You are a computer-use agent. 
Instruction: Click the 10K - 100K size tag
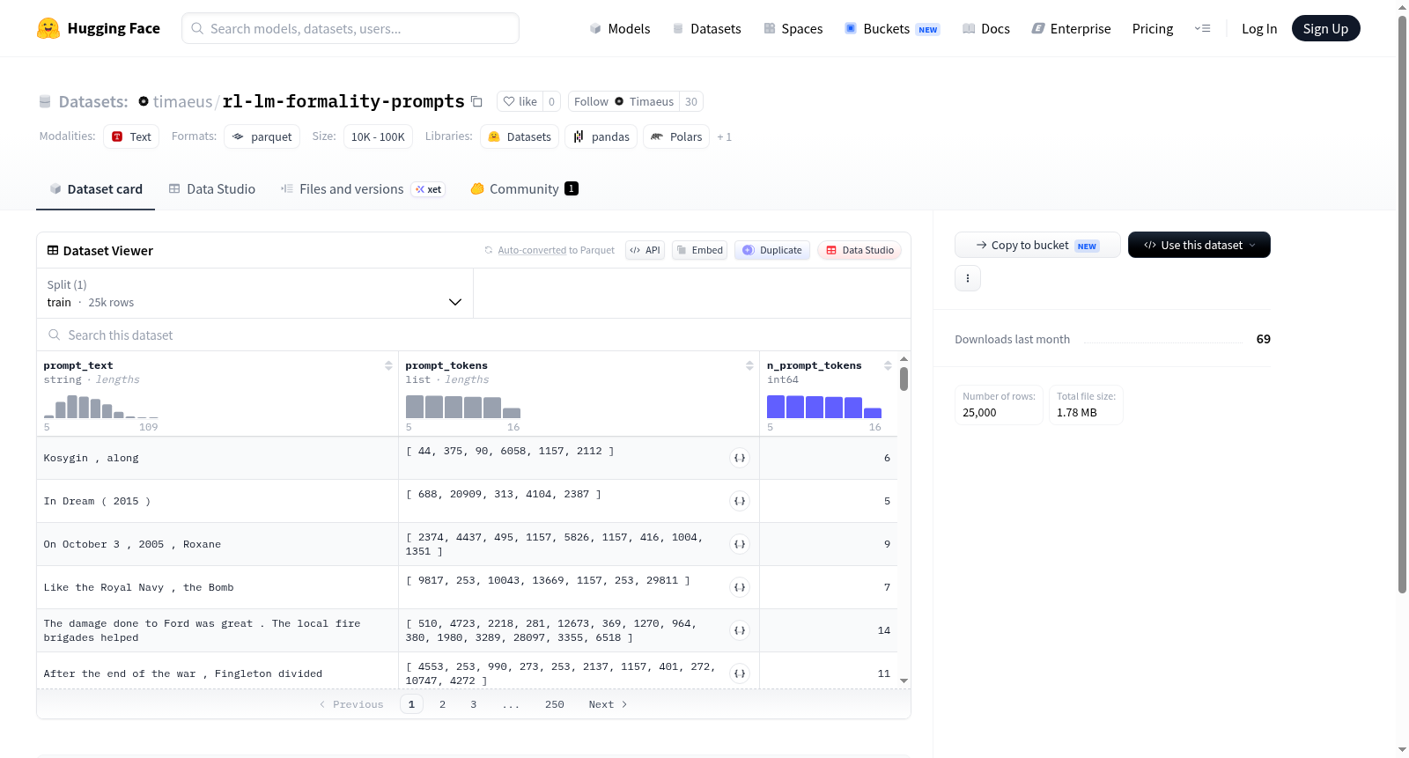click(x=378, y=136)
